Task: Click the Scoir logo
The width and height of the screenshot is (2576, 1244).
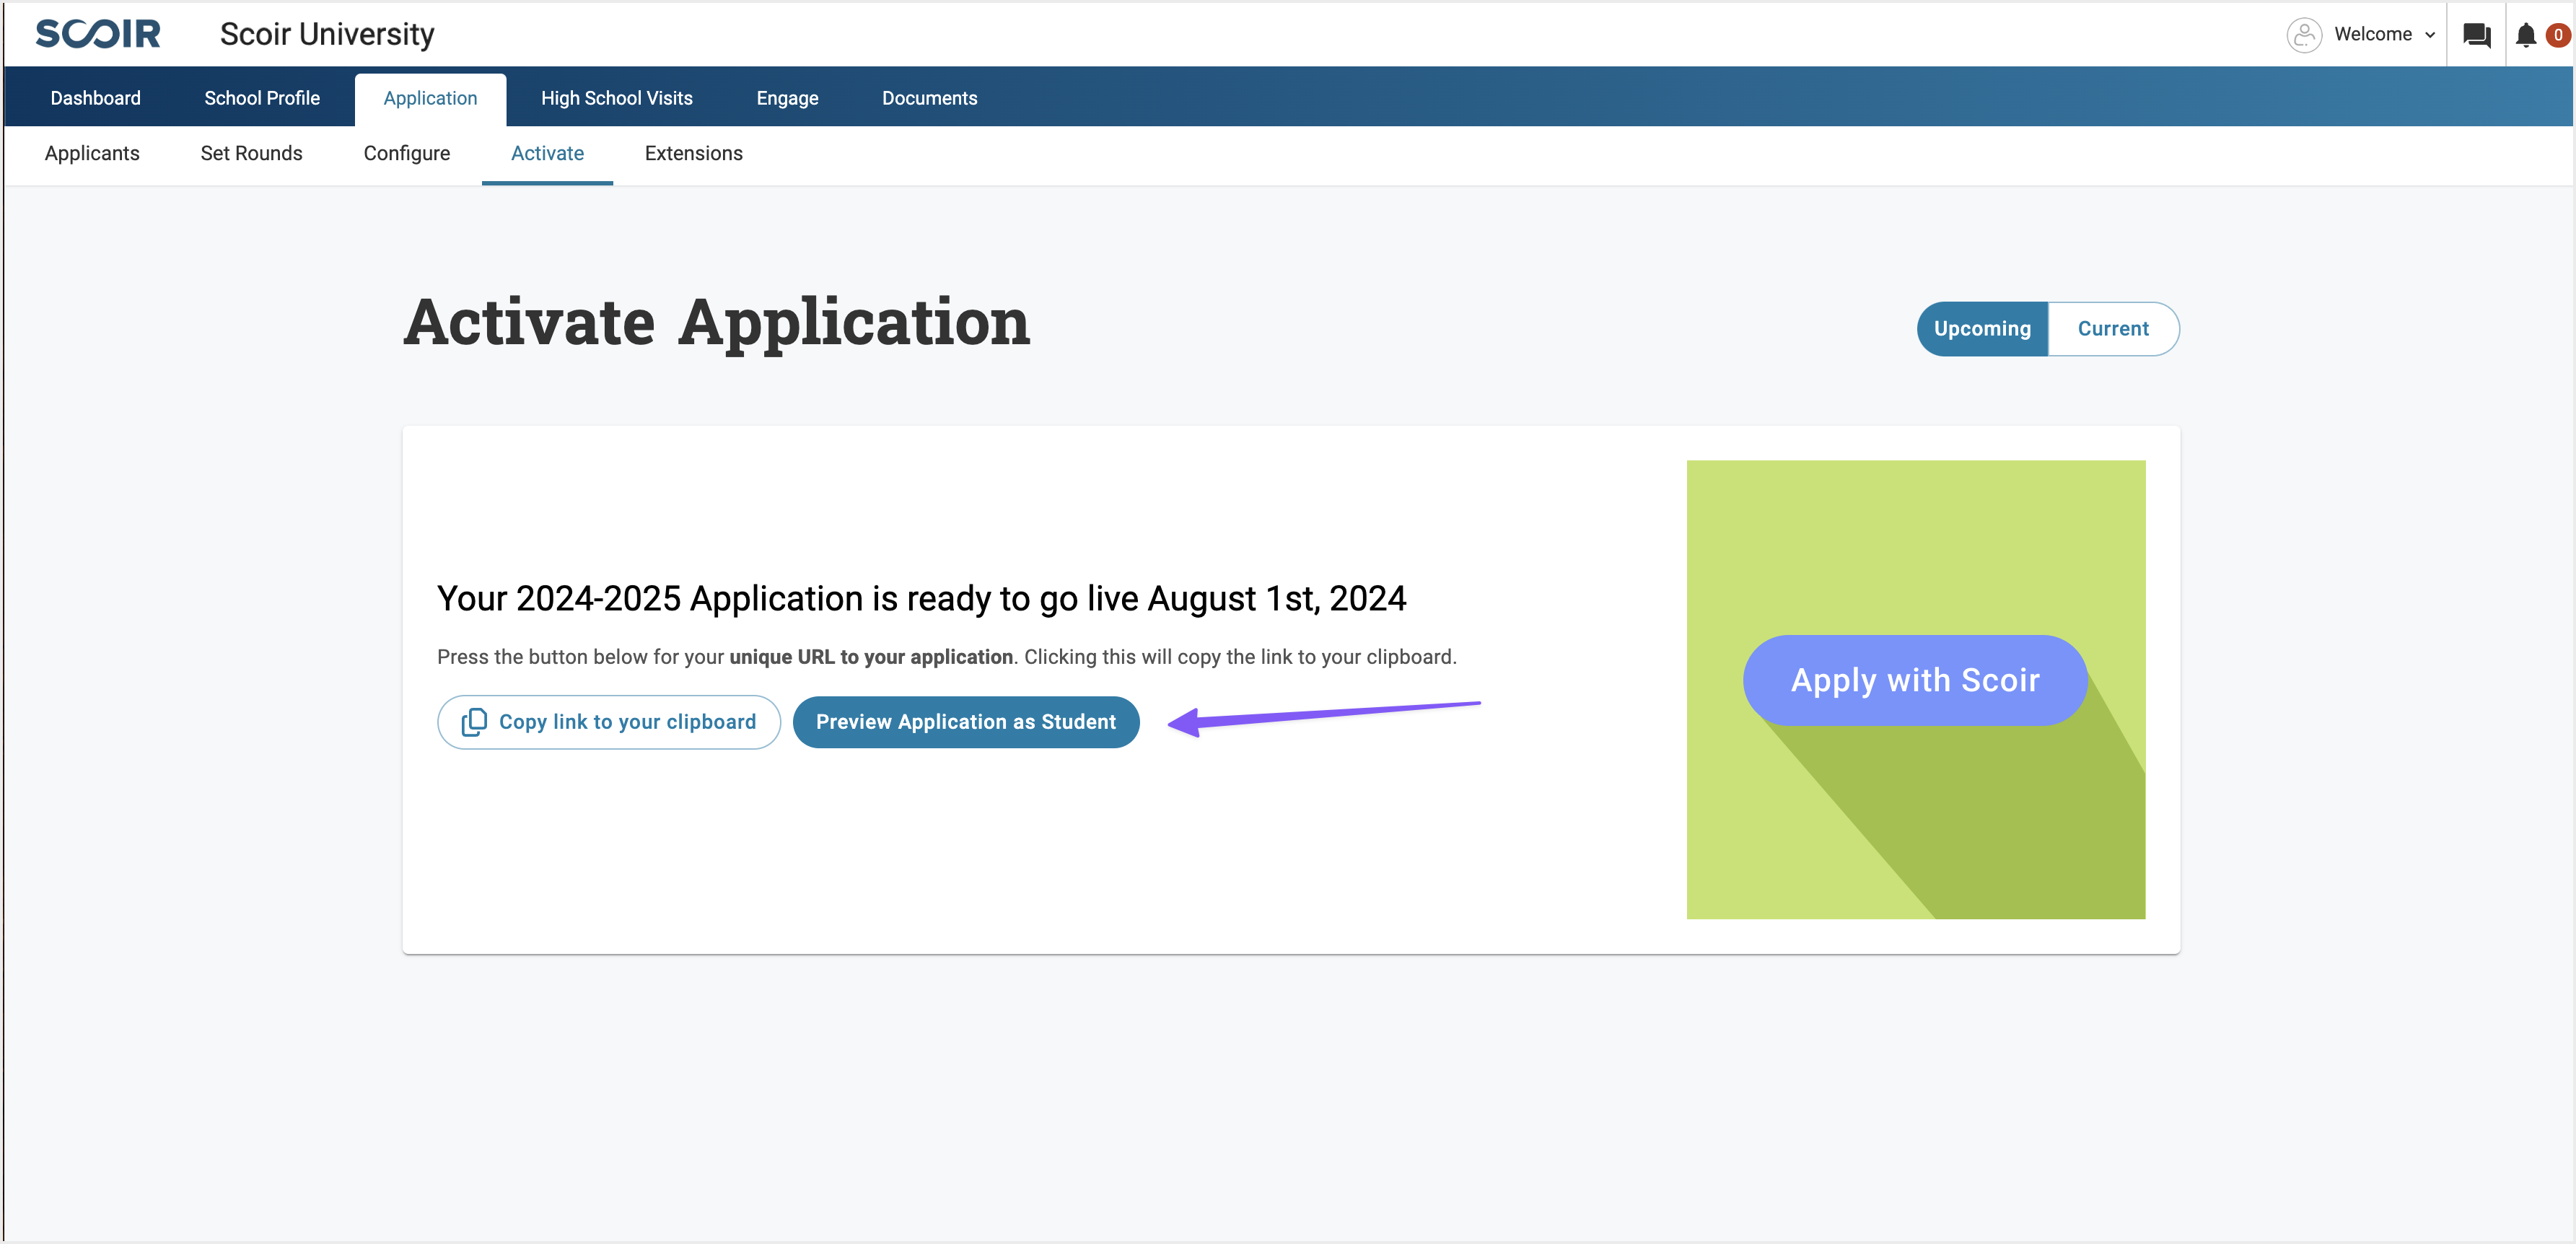Action: click(98, 34)
